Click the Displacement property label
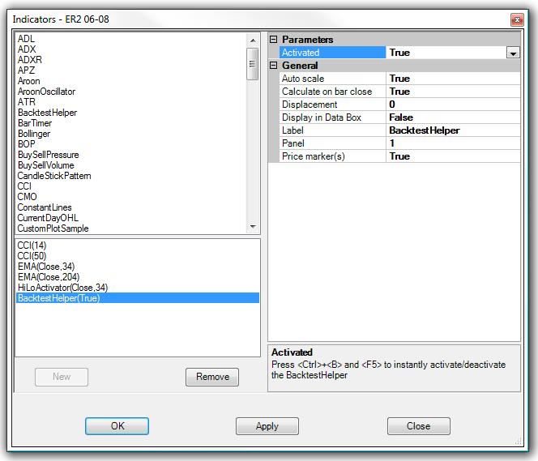 310,105
